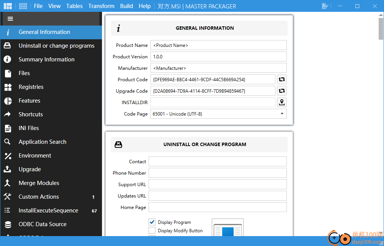Open the Tables menu

click(74, 6)
